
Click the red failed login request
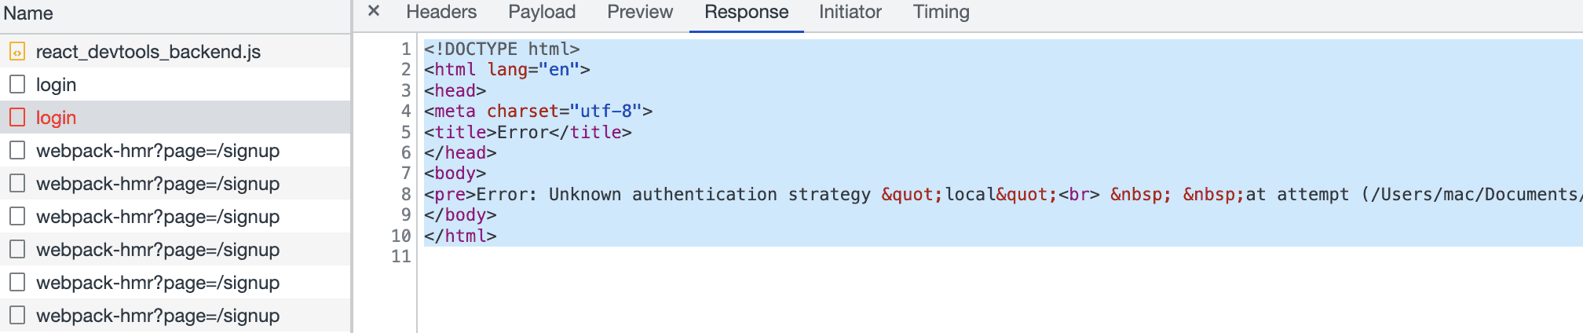[57, 118]
